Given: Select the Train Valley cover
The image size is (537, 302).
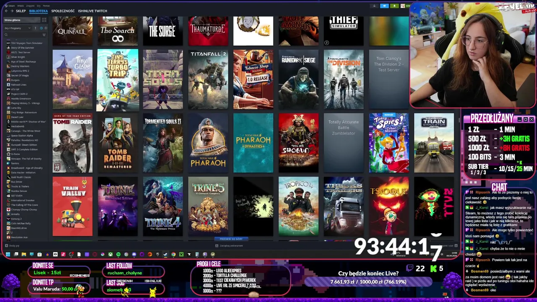Looking at the screenshot, I should click(x=73, y=206).
